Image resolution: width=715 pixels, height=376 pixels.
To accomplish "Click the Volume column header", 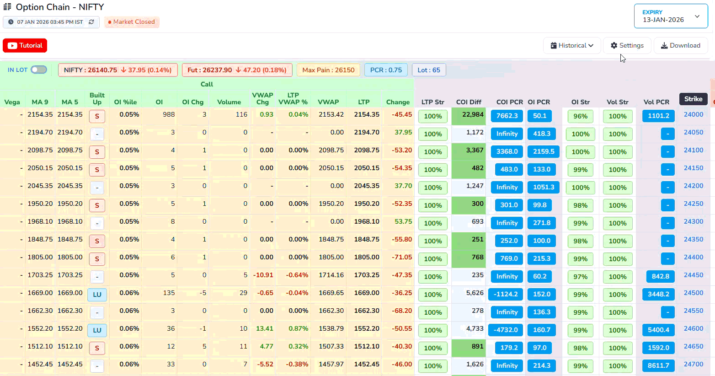I will point(229,102).
